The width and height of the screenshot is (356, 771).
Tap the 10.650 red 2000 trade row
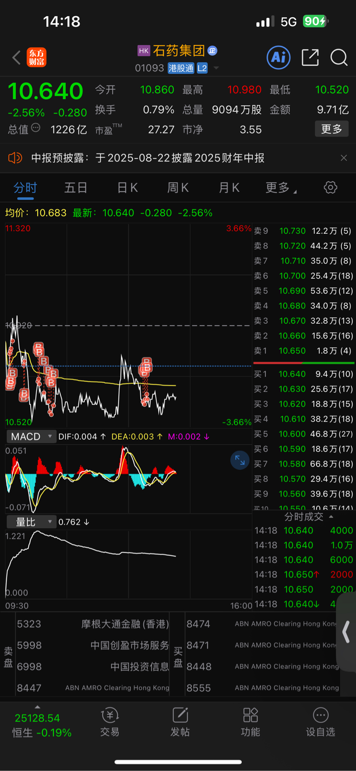[x=304, y=574]
